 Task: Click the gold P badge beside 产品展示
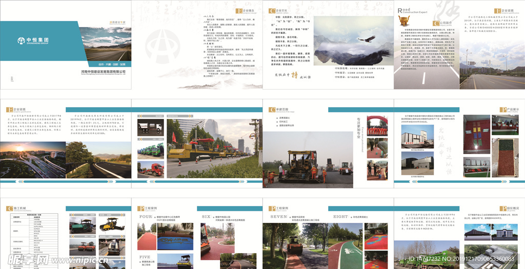point(503,110)
